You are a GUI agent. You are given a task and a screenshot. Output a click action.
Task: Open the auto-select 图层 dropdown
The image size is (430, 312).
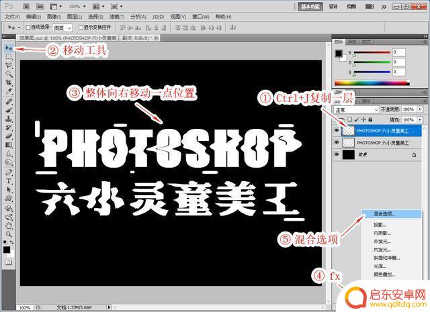pos(62,28)
